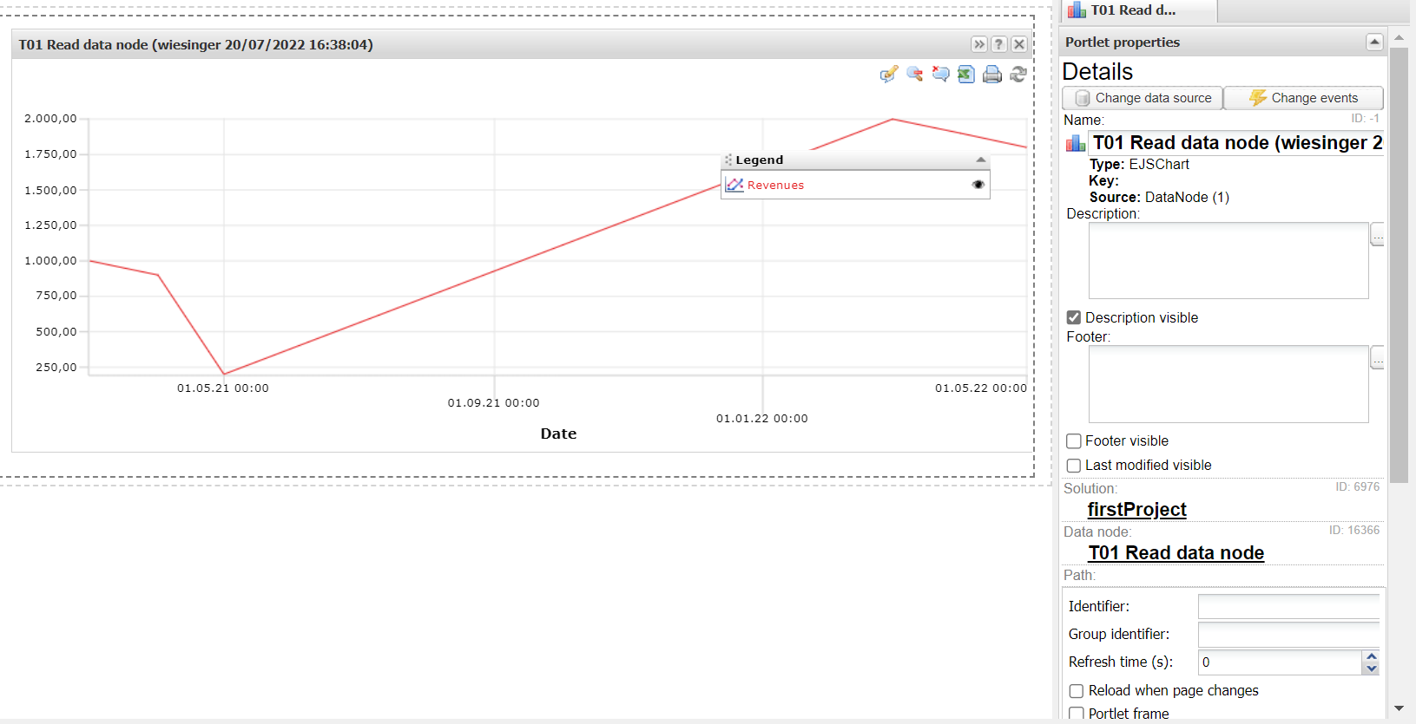Enable the Last modified visible checkbox
Viewport: 1416px width, 724px height.
tap(1074, 466)
